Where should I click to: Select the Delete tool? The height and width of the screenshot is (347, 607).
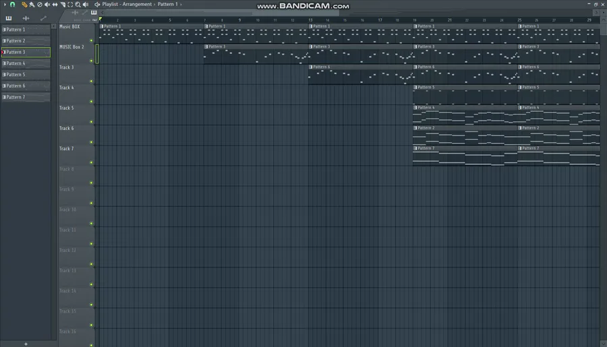40,5
